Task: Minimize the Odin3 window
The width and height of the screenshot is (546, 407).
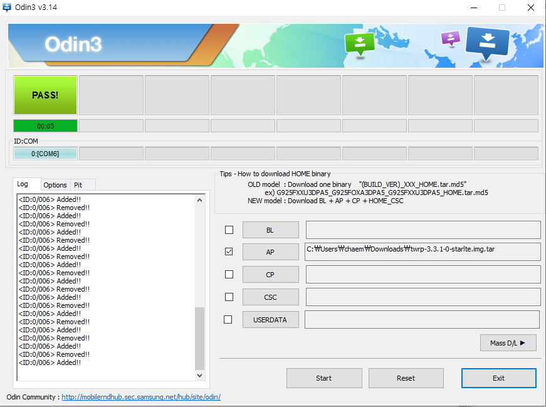Action: click(474, 8)
